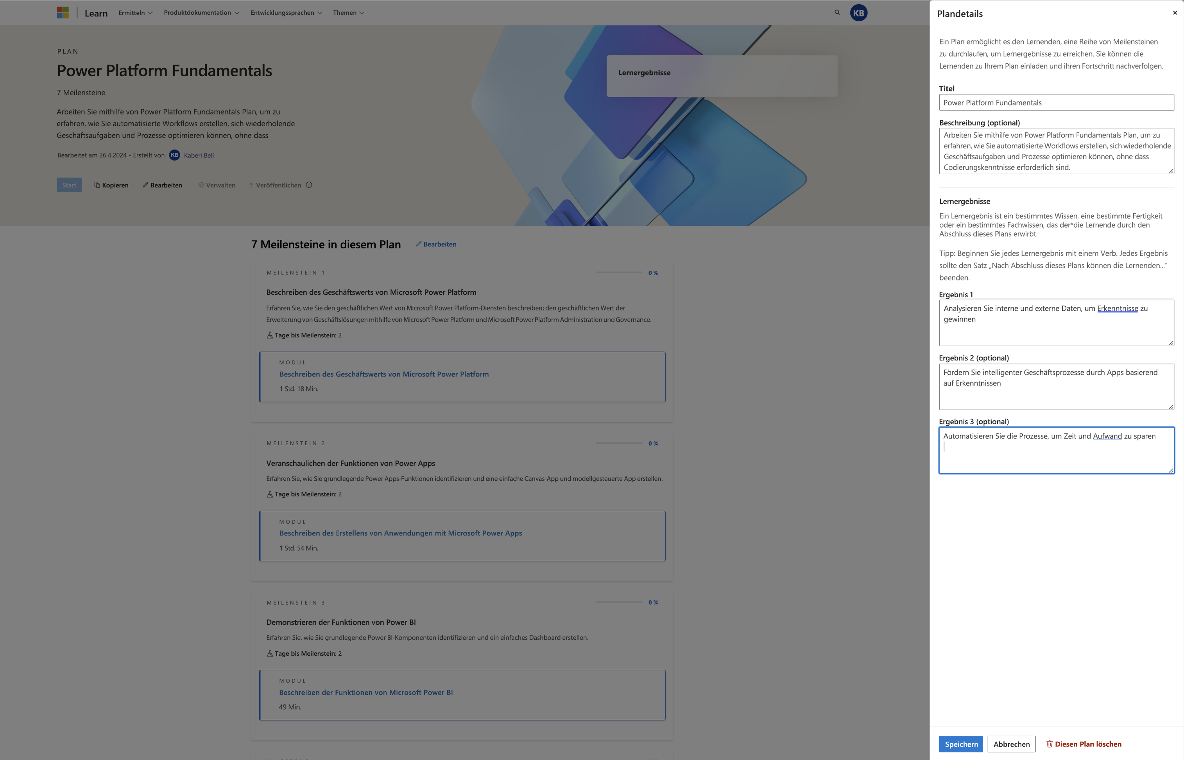Select the Ergebnis 3 input field
The image size is (1184, 760).
(x=1056, y=450)
